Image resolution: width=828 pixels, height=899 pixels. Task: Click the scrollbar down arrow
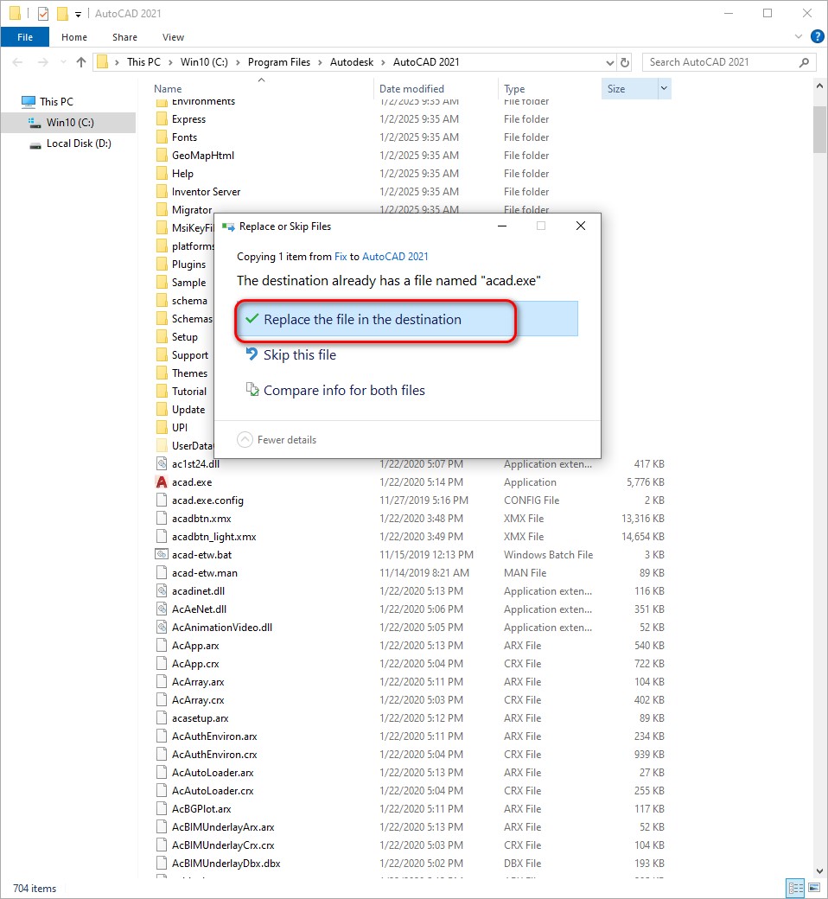[x=819, y=871]
